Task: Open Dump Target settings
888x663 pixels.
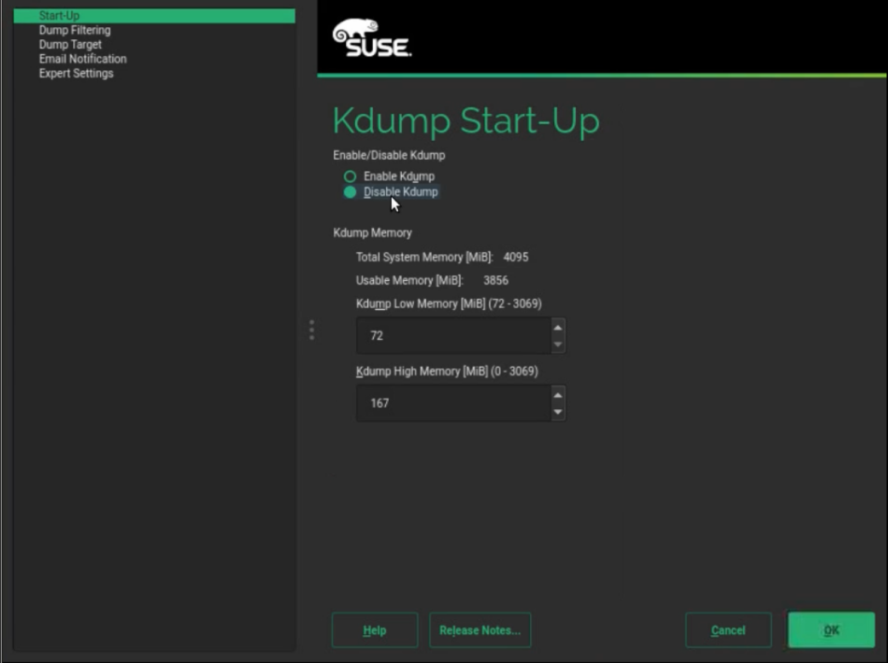Action: [x=70, y=44]
